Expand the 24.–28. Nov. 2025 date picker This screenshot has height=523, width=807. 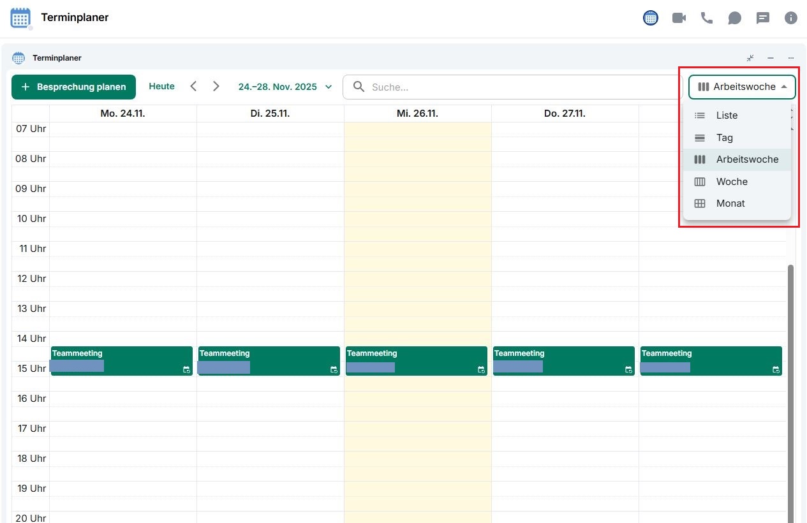[285, 87]
